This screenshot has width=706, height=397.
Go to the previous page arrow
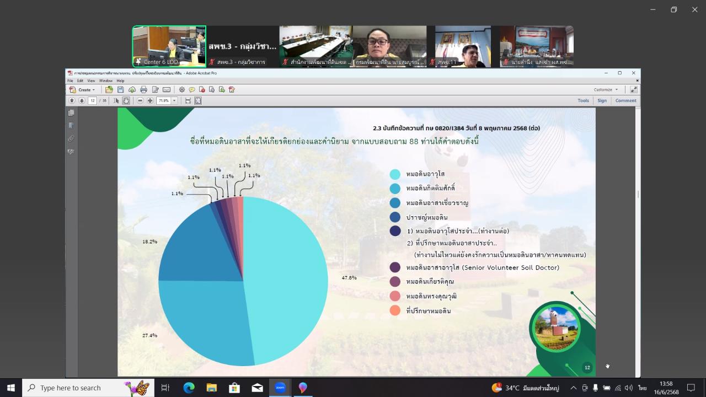tap(72, 101)
